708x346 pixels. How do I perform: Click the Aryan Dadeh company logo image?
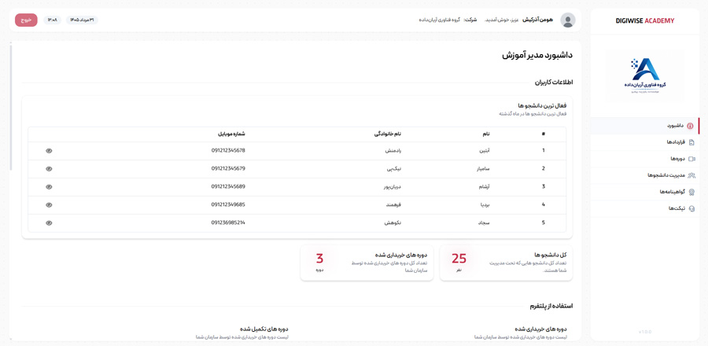pyautogui.click(x=645, y=75)
